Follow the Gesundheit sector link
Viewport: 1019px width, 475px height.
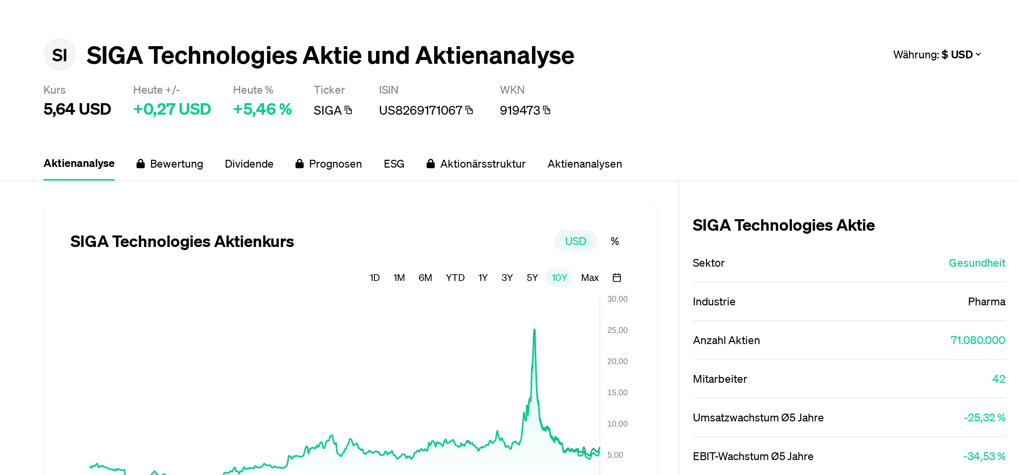pyautogui.click(x=977, y=263)
